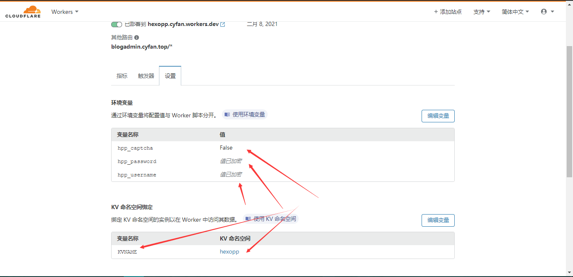573x277 pixels.
Task: Show info icon next to 其他路由
Action: pyautogui.click(x=137, y=37)
